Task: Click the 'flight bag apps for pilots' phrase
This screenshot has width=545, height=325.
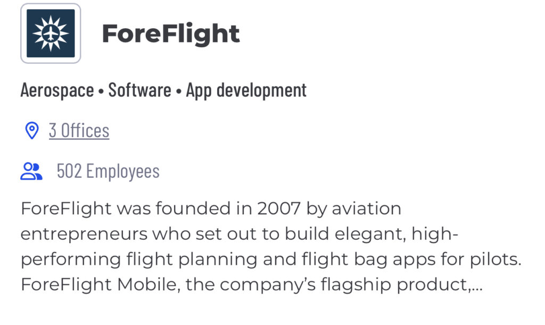Action: (411, 260)
